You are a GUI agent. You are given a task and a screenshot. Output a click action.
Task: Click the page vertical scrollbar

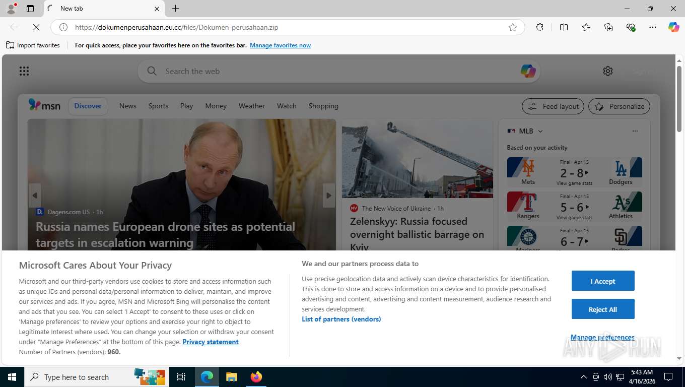point(679,98)
